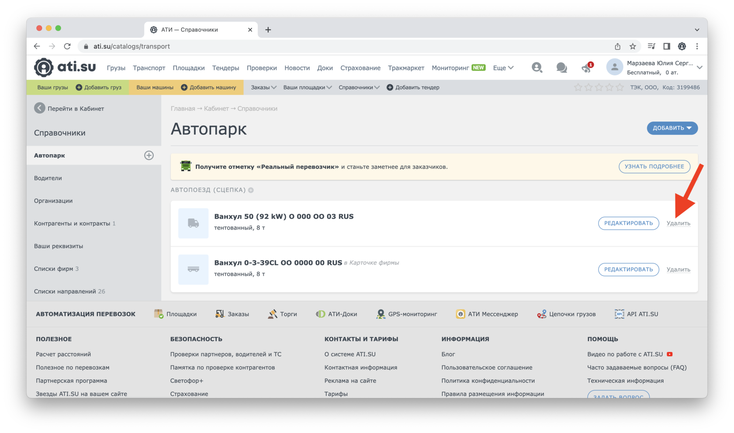Expand the Справочники dropdown in toolbar
The height and width of the screenshot is (433, 734).
tap(359, 87)
